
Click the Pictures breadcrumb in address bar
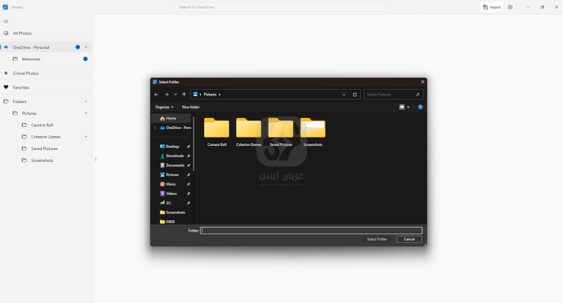(210, 95)
